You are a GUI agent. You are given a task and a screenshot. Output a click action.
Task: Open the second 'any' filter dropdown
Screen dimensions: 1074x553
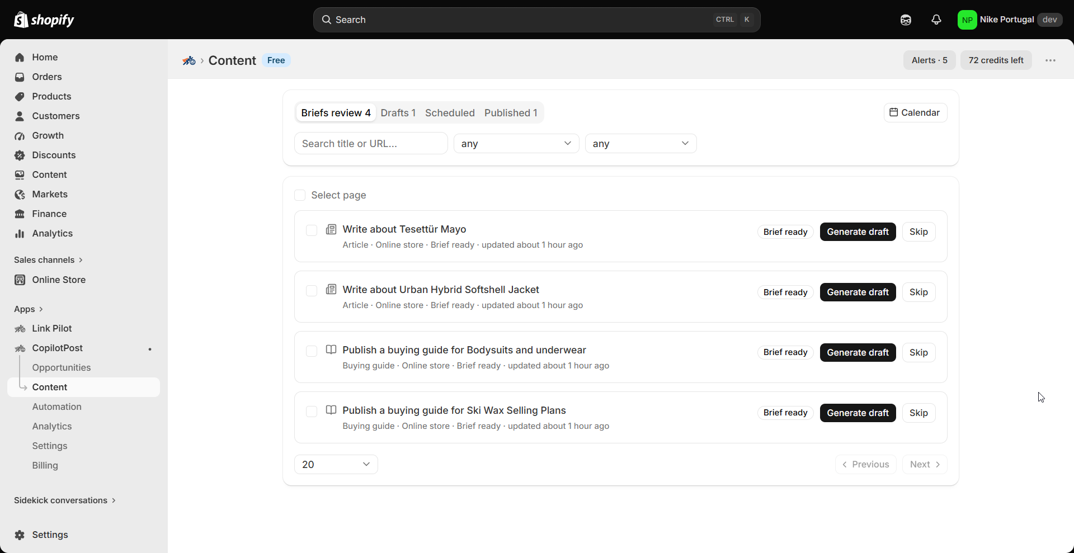coord(640,144)
